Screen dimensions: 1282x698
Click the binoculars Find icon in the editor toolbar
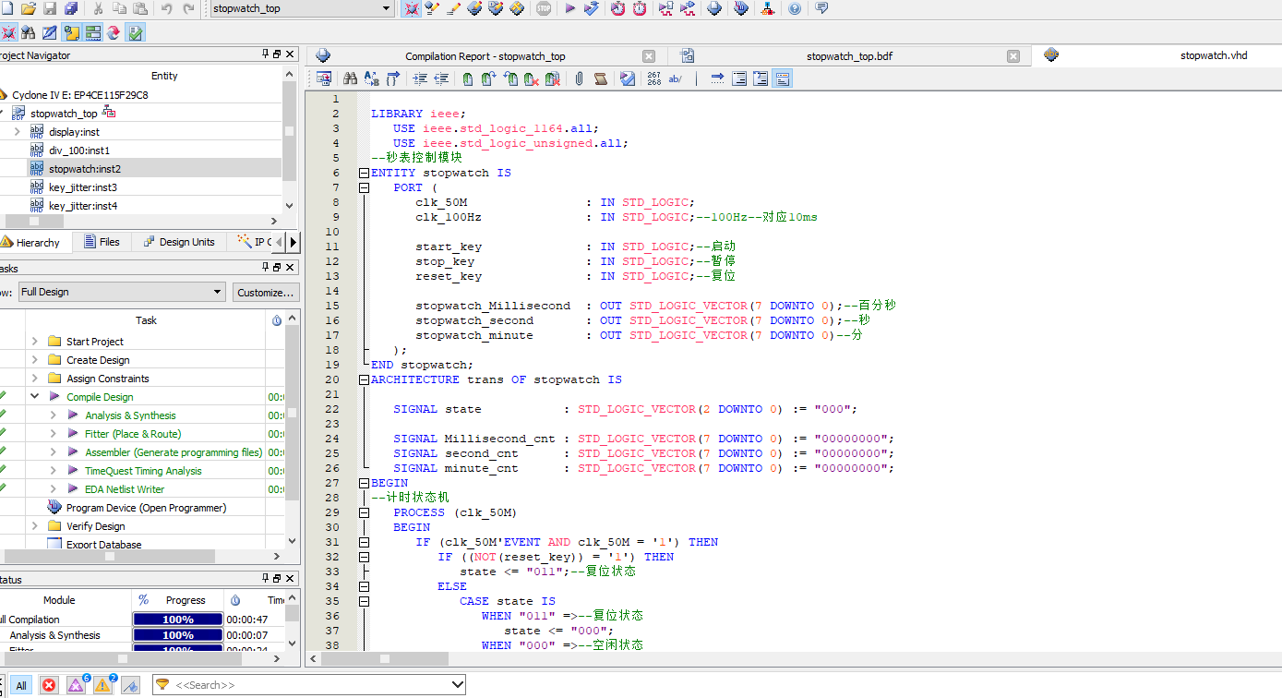[350, 78]
